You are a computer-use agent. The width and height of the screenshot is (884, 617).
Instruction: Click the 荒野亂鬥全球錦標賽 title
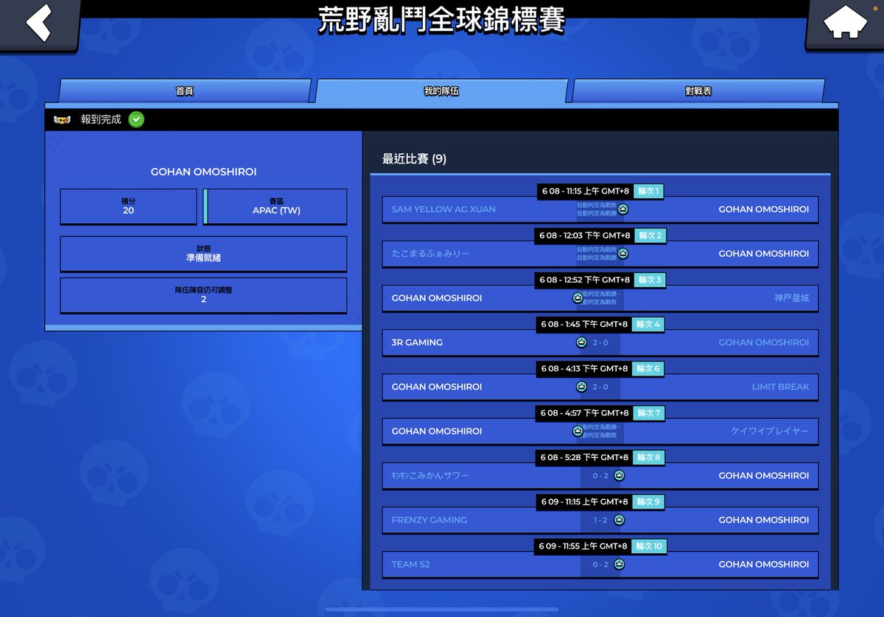[441, 20]
